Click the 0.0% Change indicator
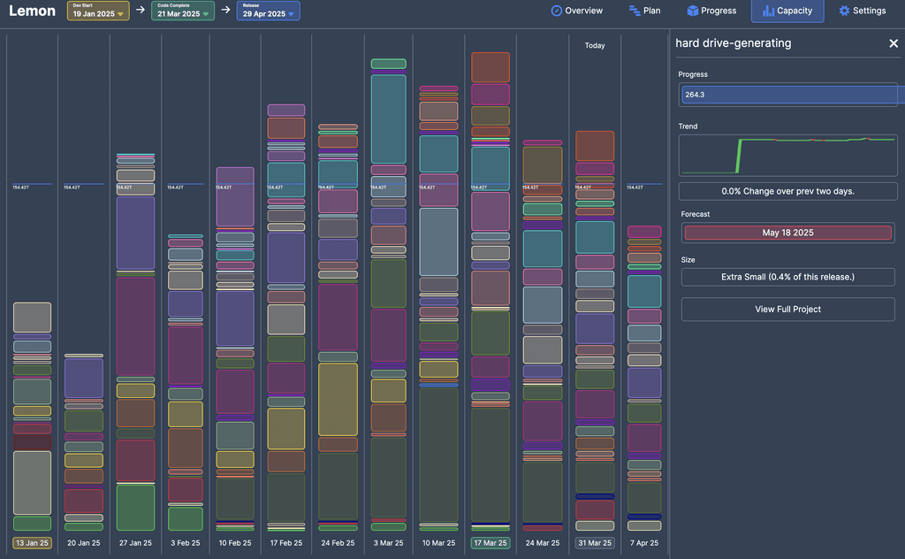Image resolution: width=905 pixels, height=559 pixels. 787,191
